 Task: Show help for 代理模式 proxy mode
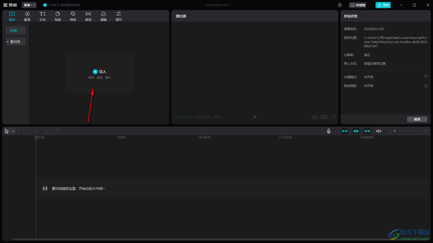(426, 76)
